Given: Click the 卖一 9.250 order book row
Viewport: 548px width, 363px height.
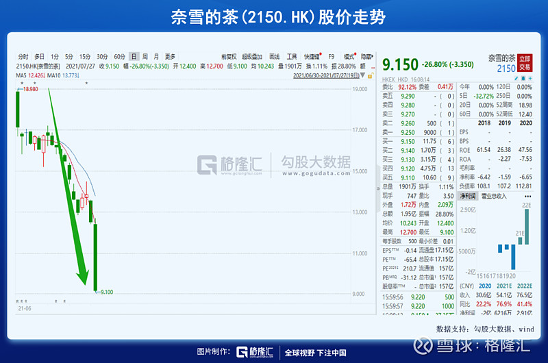Looking at the screenshot, I should pyautogui.click(x=418, y=132).
